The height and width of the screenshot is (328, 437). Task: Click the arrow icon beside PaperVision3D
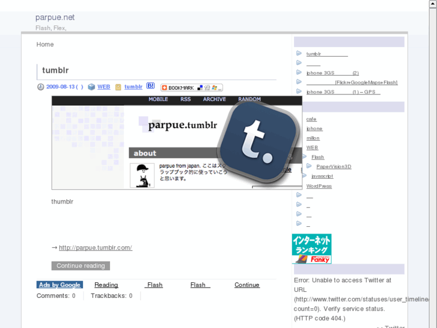309,166
